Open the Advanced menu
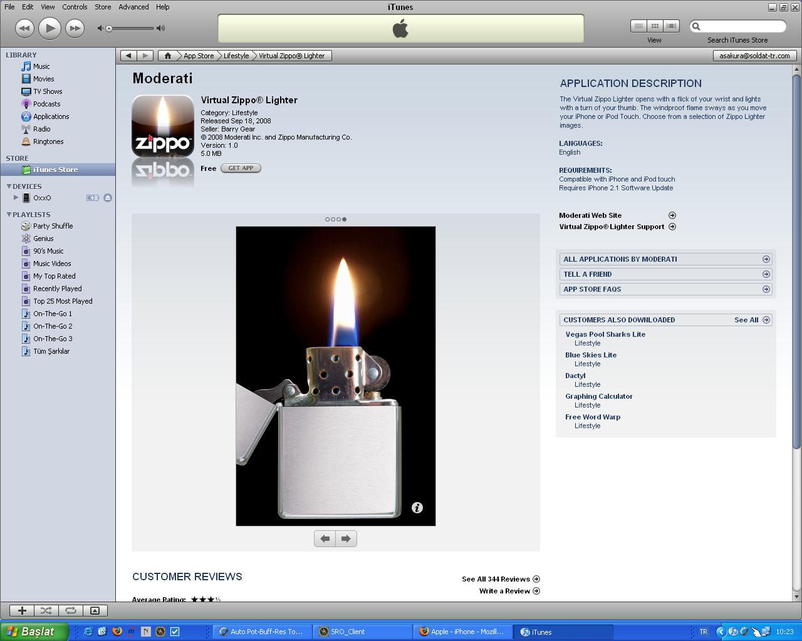 [x=133, y=7]
